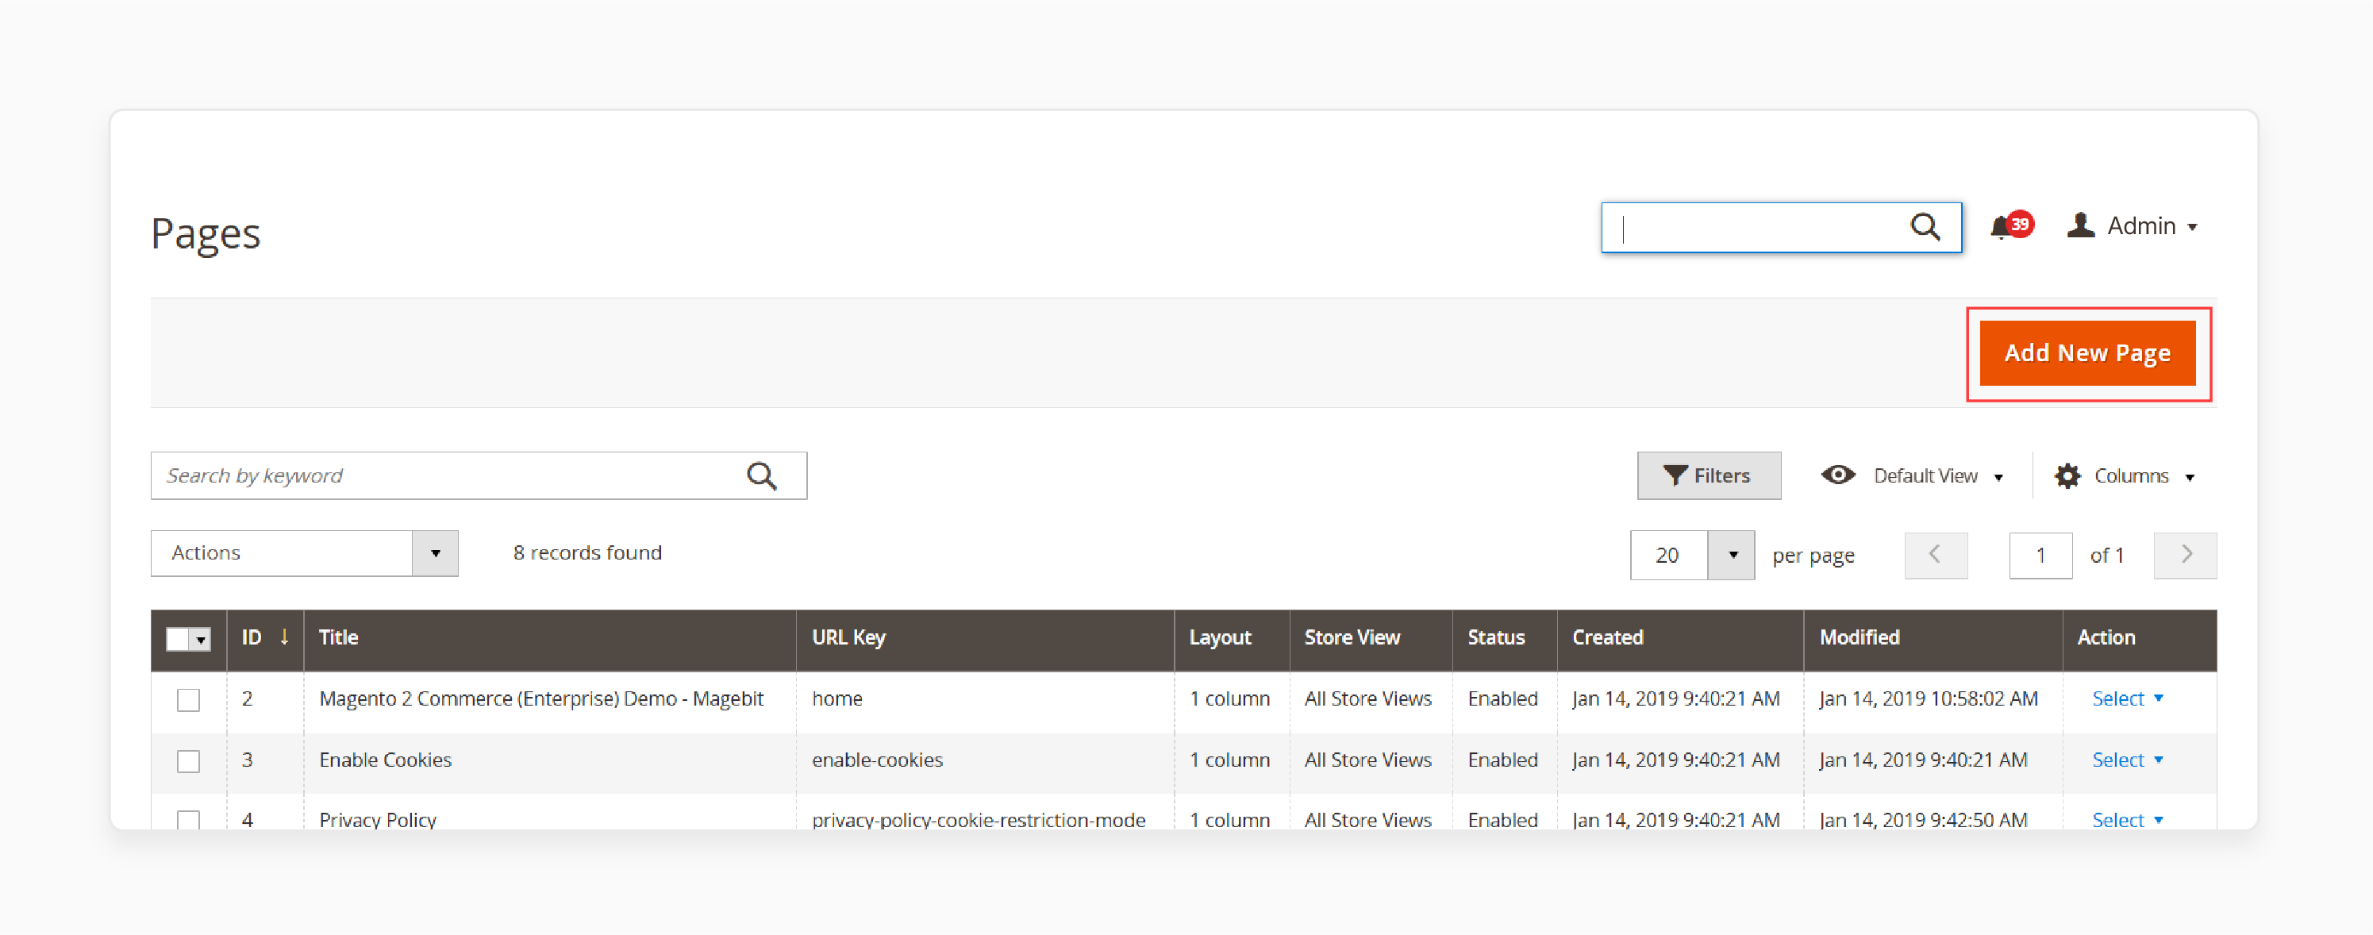
Task: Click the Columns gear icon
Action: pyautogui.click(x=2067, y=476)
